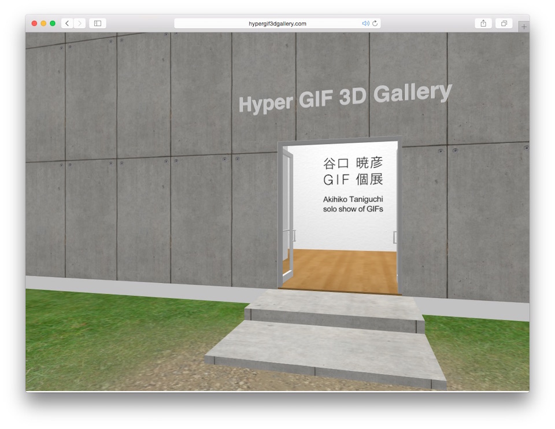Reload the hypergif3dgallery.com page
Image resolution: width=555 pixels, height=429 pixels.
(x=375, y=24)
